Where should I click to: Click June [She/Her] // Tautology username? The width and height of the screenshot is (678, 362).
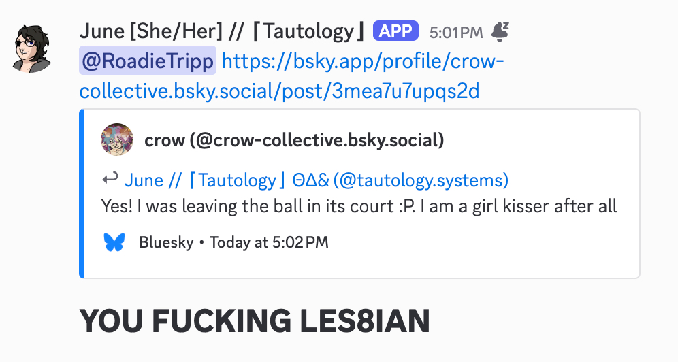pos(223,31)
